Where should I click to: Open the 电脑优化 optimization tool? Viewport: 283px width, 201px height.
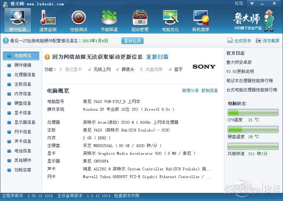click(x=171, y=20)
